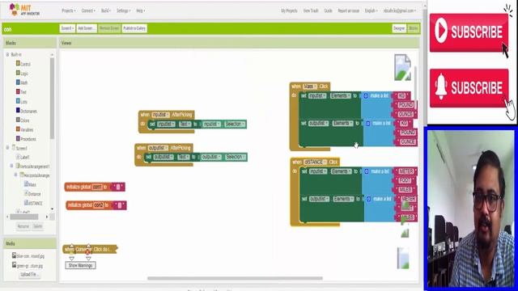This screenshot has height=291, width=518.
Task: Collapse the Built-in tree node
Action: coord(7,54)
